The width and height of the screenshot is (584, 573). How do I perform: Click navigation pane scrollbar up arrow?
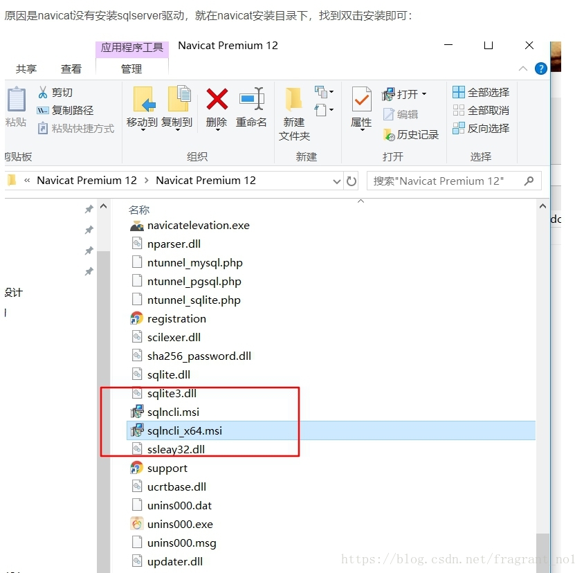pyautogui.click(x=104, y=206)
